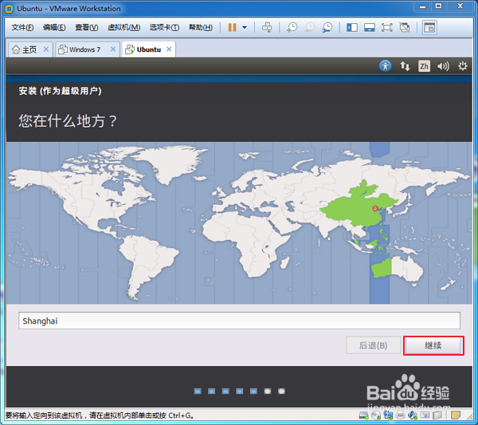Open the Ubuntu system gear menu
478x425 pixels.
point(462,66)
